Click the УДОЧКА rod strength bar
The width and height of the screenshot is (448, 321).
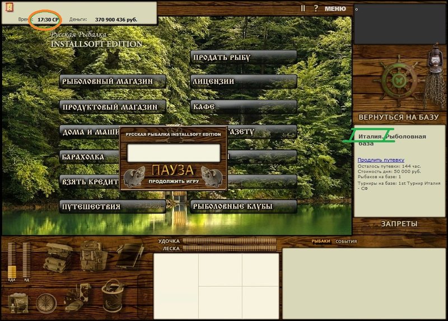(x=230, y=241)
